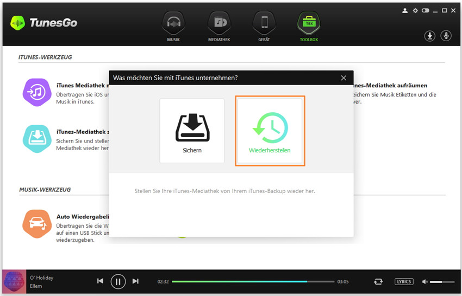Viewport: 462px width, 296px height.
Task: Open the user account icon
Action: 405,11
